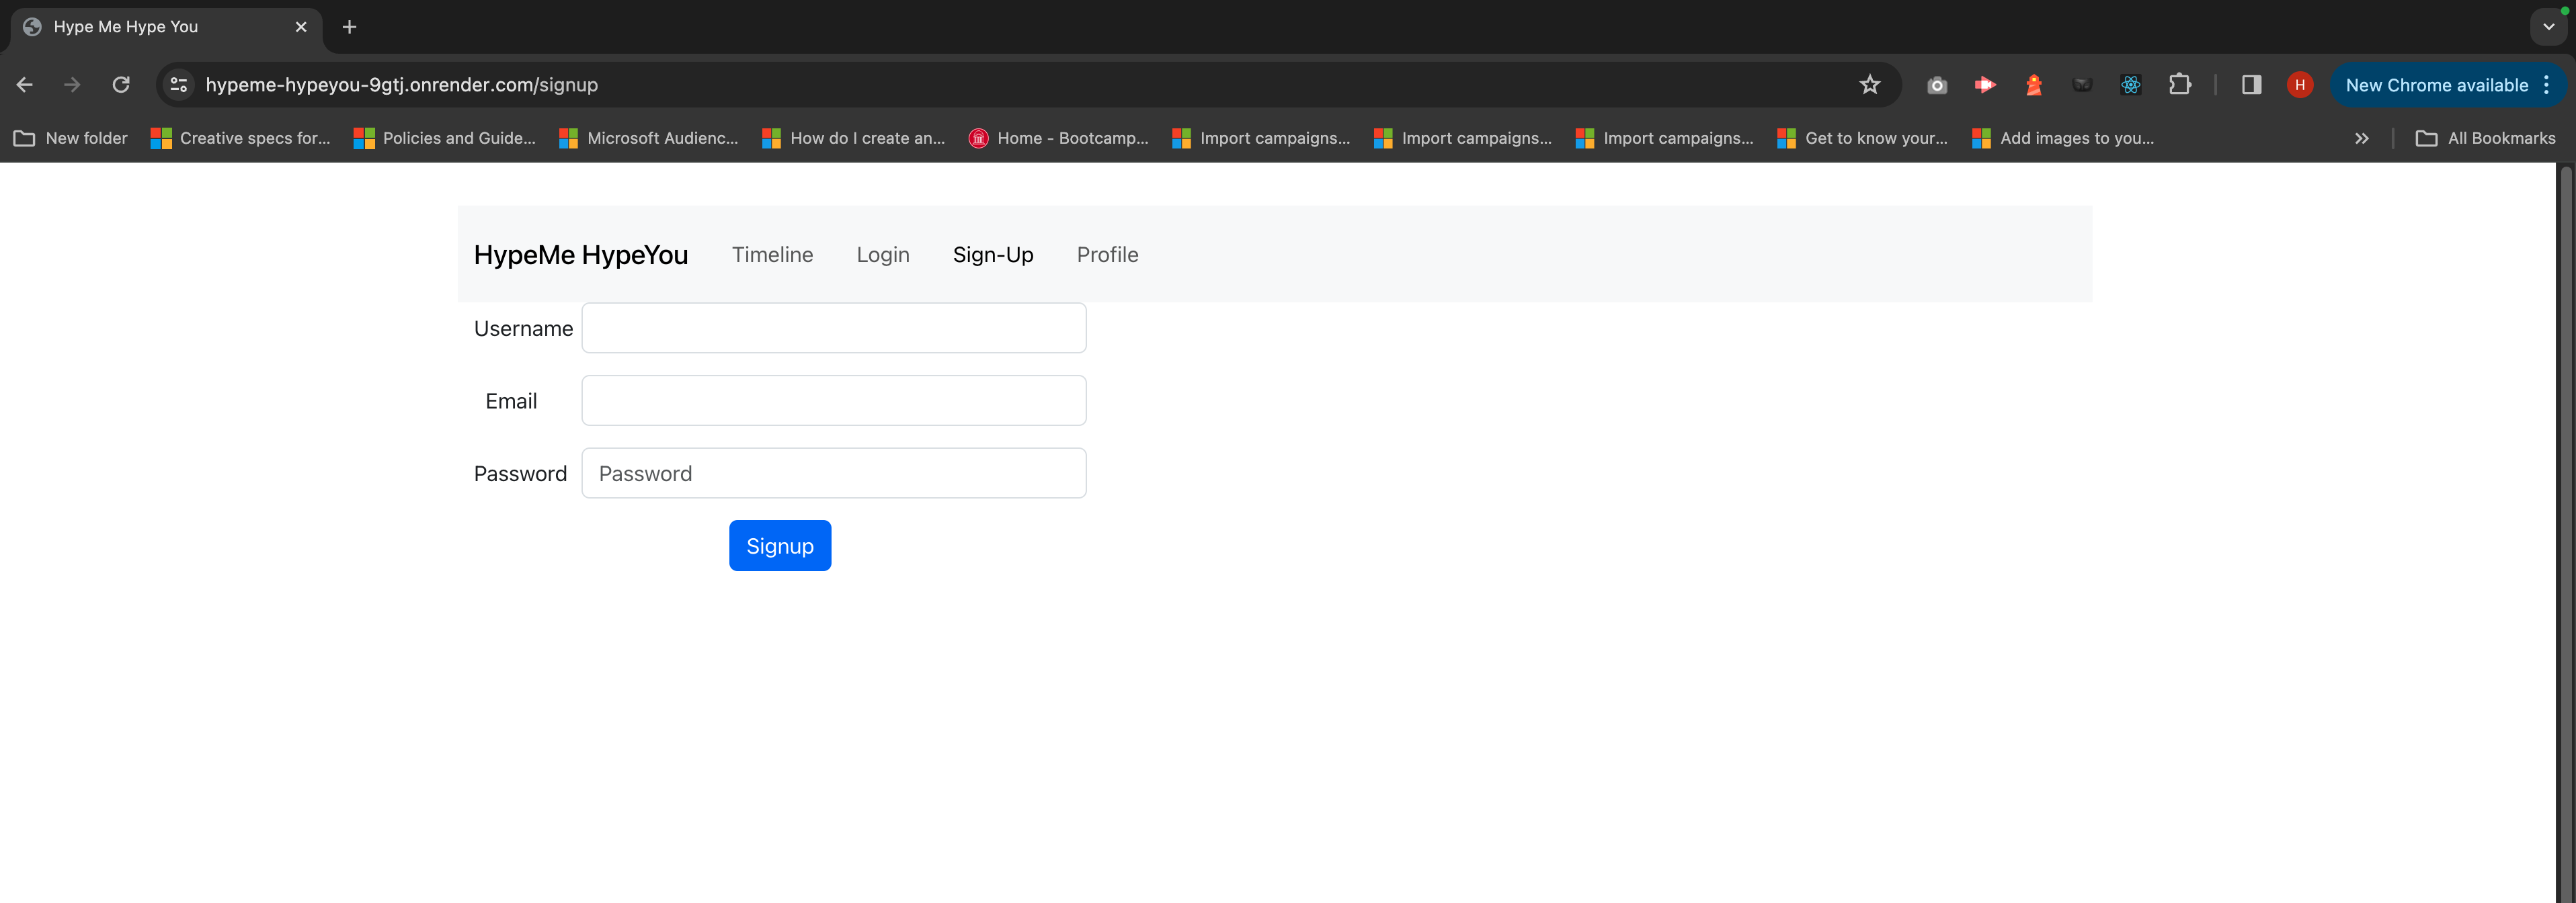Click the Profile menu item
2576x903 pixels.
1106,255
